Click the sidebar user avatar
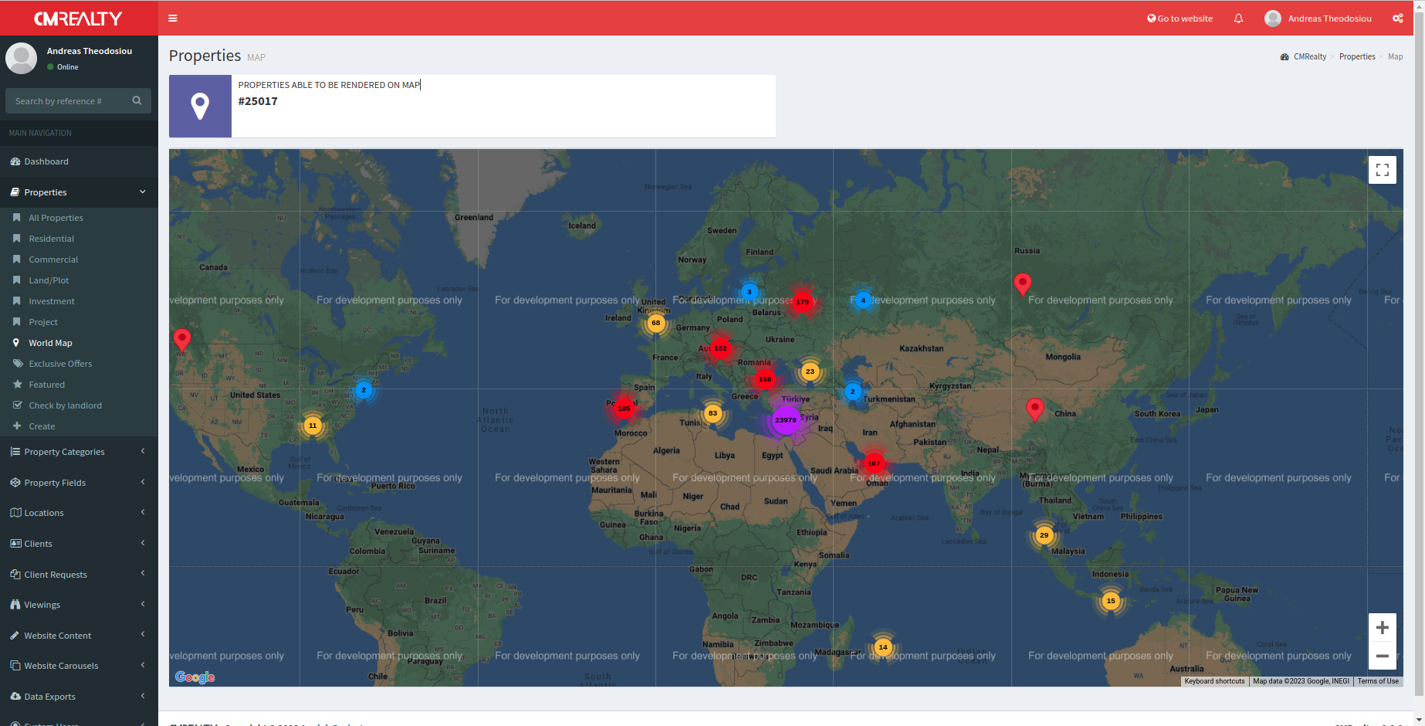 click(21, 58)
